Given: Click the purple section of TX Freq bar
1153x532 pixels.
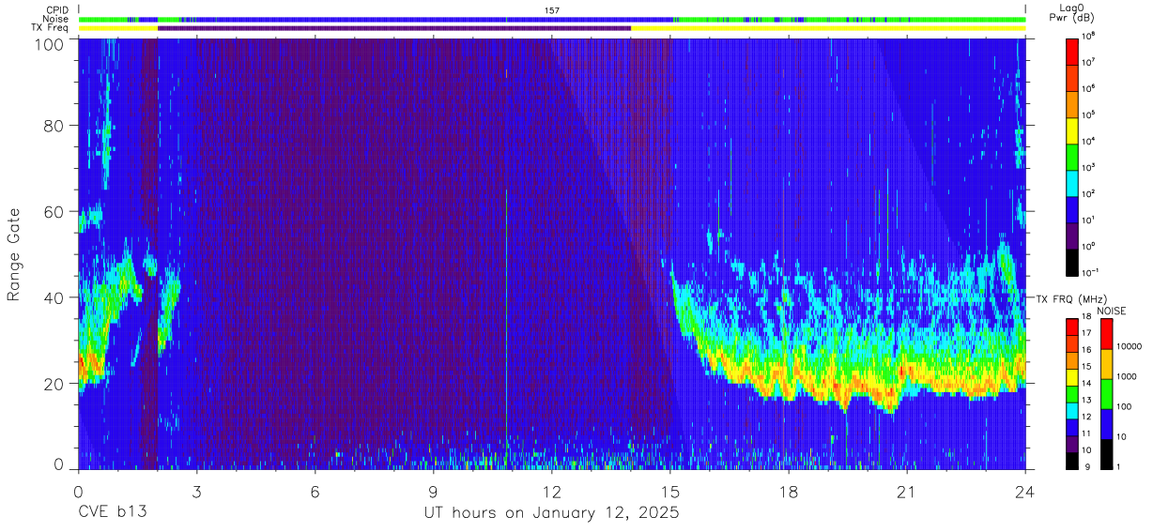Looking at the screenshot, I should click(394, 28).
